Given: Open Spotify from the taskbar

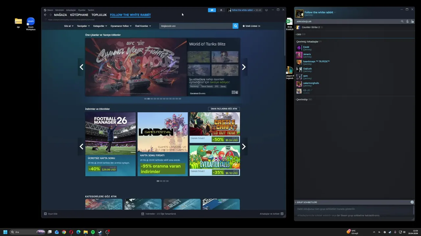Looking at the screenshot, I should (93, 232).
